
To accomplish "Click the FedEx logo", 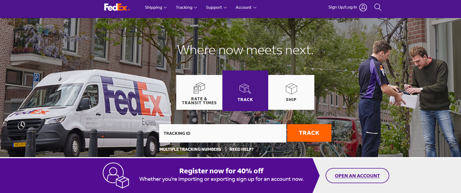I will [117, 7].
